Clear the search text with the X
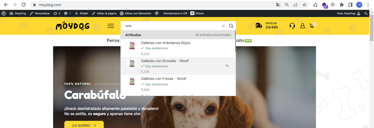The image size is (374, 128). 224,26
